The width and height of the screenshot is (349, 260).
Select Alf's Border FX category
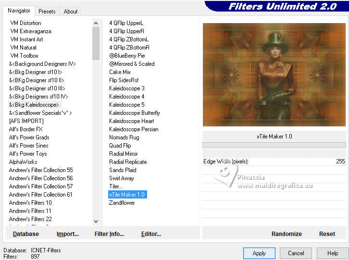point(26,129)
